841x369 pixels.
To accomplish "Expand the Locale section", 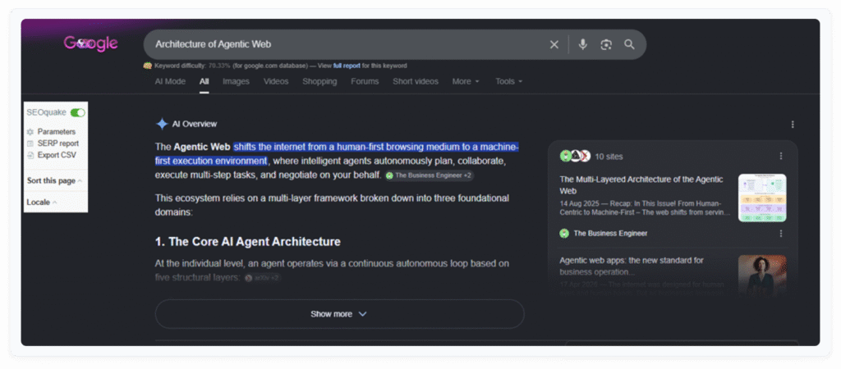I will pyautogui.click(x=42, y=203).
